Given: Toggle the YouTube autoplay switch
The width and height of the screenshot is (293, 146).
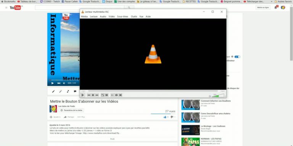Looking at the screenshot, I should pyautogui.click(x=237, y=57).
